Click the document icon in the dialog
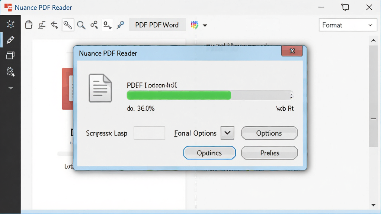 pos(100,88)
